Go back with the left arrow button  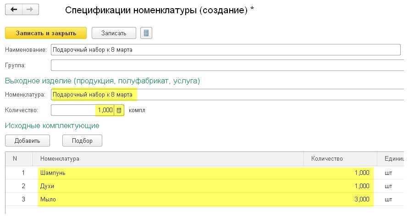14,10
